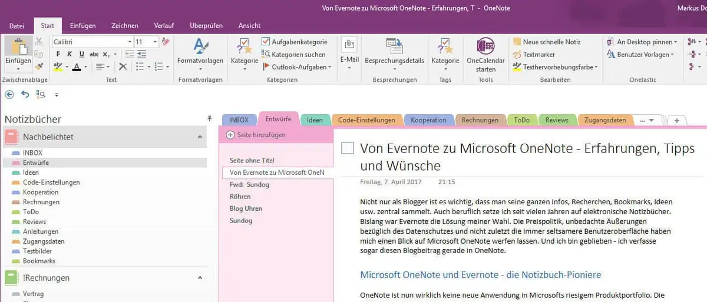
Task: Click the Format Painter brush icon
Action: (x=39, y=67)
